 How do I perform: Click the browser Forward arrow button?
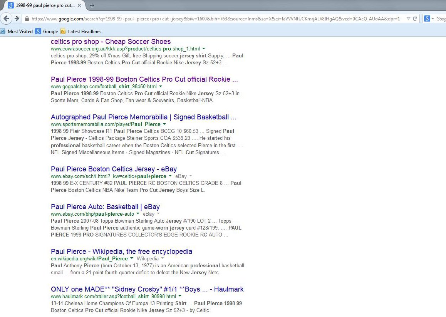coord(17,18)
